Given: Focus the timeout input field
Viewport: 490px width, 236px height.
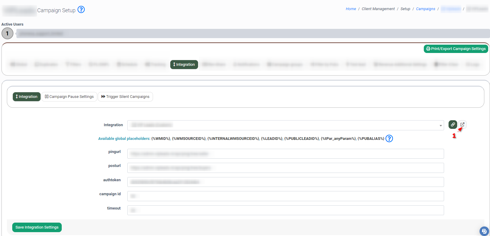Looking at the screenshot, I should 285,210.
